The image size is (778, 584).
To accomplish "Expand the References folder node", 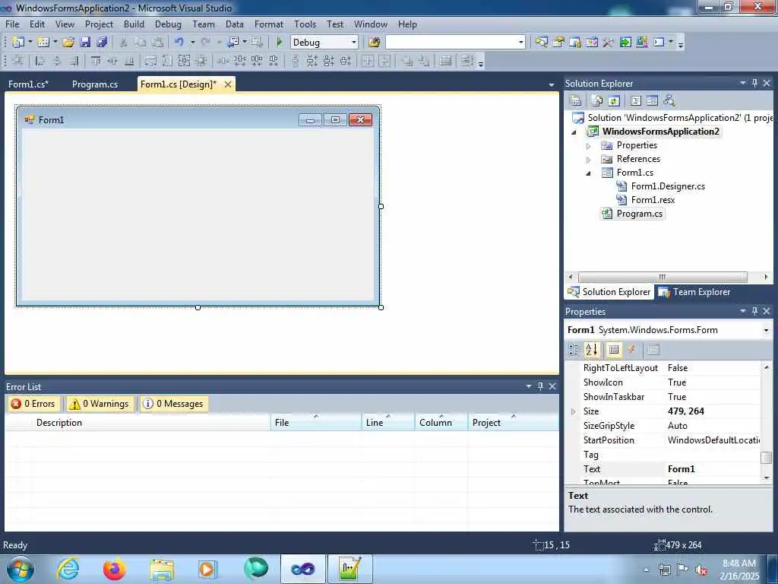I will (x=589, y=160).
